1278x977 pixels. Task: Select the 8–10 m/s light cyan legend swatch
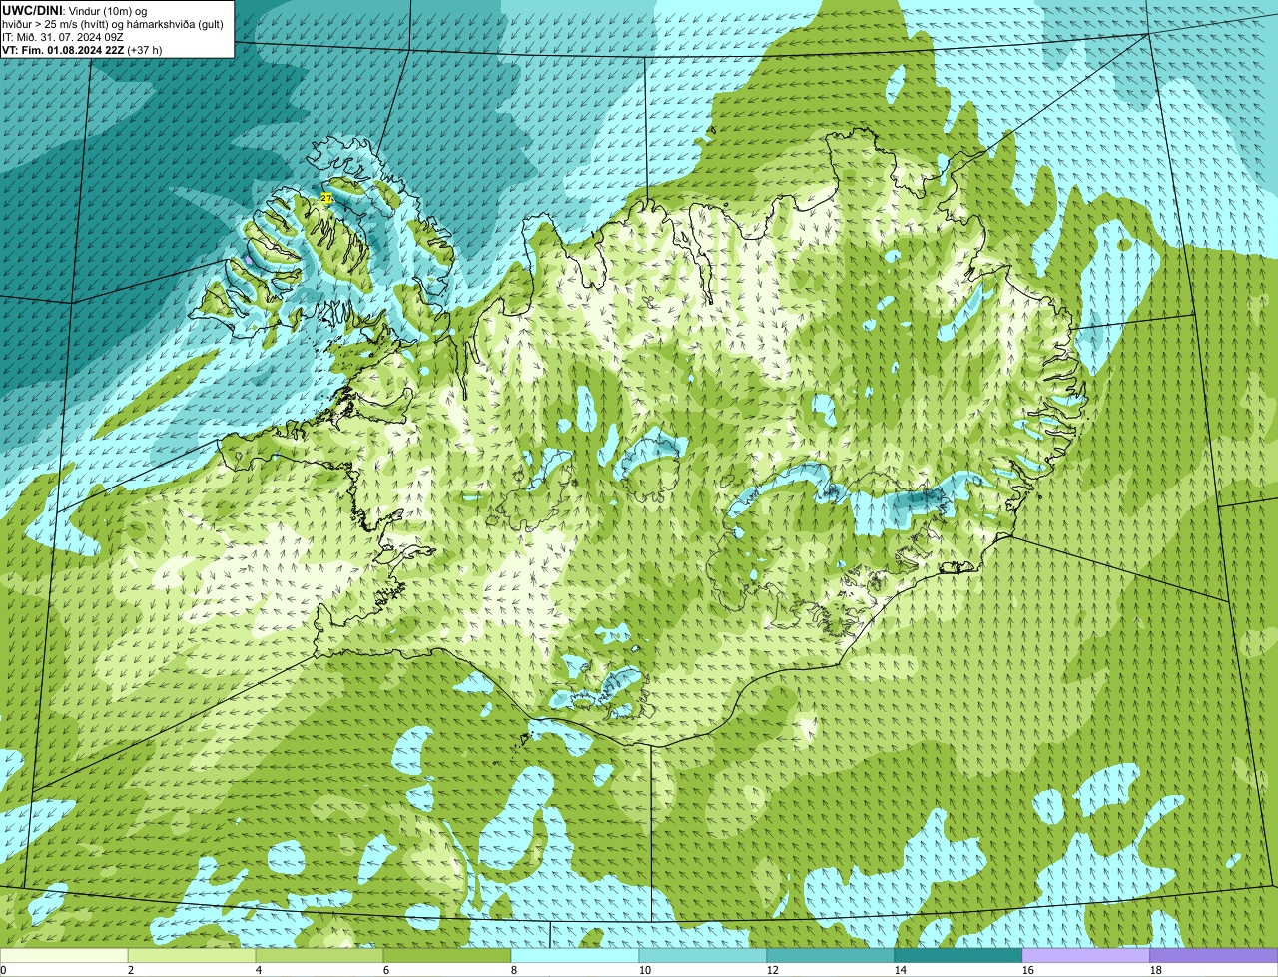[x=575, y=956]
